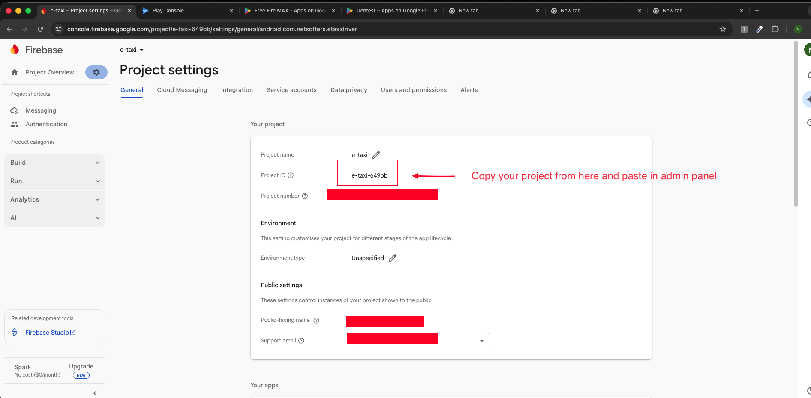Close the Play Console browser tab

[x=231, y=11]
